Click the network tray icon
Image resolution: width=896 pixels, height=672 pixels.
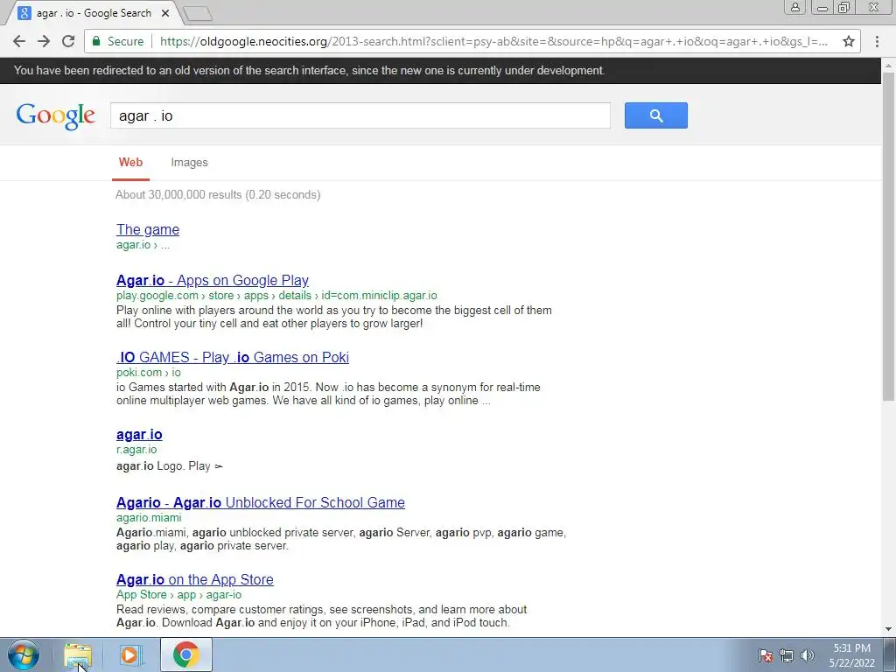coord(787,655)
